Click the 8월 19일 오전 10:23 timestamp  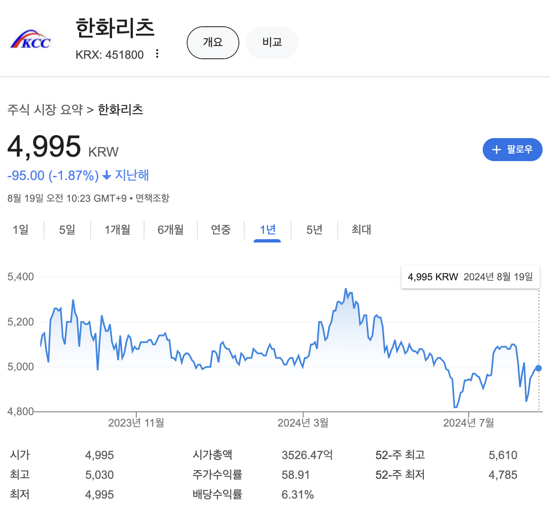coord(67,198)
